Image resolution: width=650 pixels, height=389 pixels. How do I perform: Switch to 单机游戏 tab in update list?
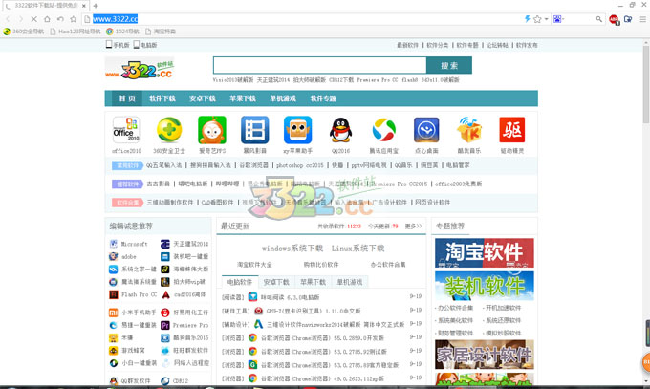[x=350, y=282]
